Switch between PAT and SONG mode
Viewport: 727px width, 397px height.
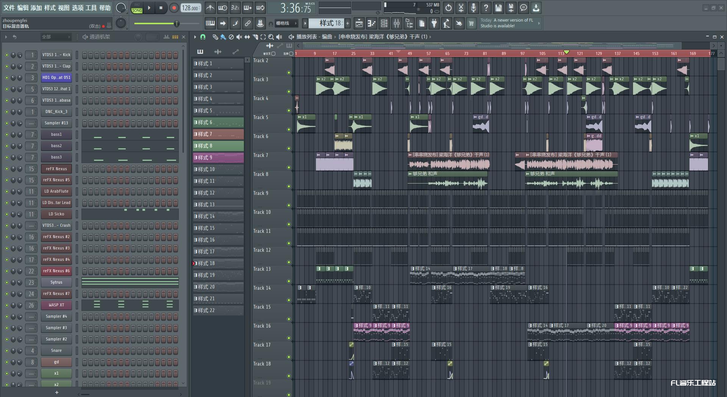[137, 8]
